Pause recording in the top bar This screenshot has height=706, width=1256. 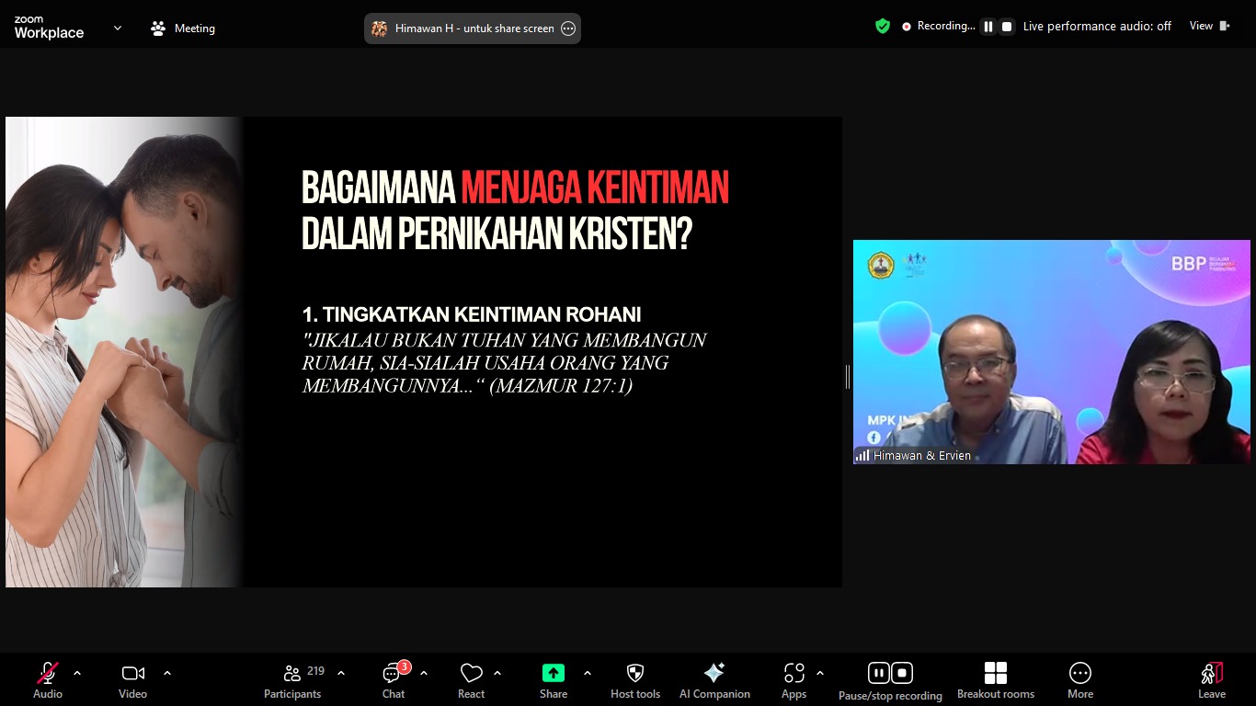pos(988,27)
